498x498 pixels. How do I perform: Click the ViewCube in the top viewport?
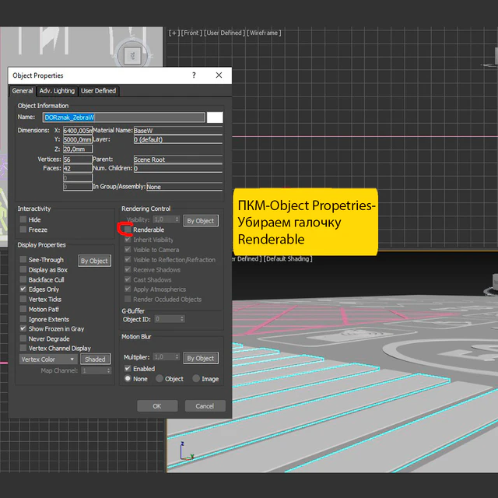click(x=132, y=55)
